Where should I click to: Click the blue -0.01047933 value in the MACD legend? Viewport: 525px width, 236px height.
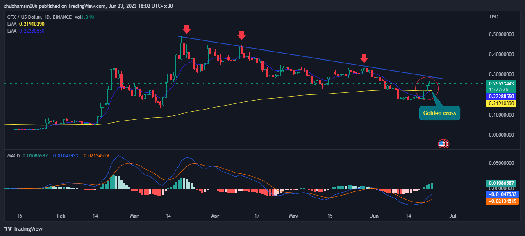tap(65, 155)
